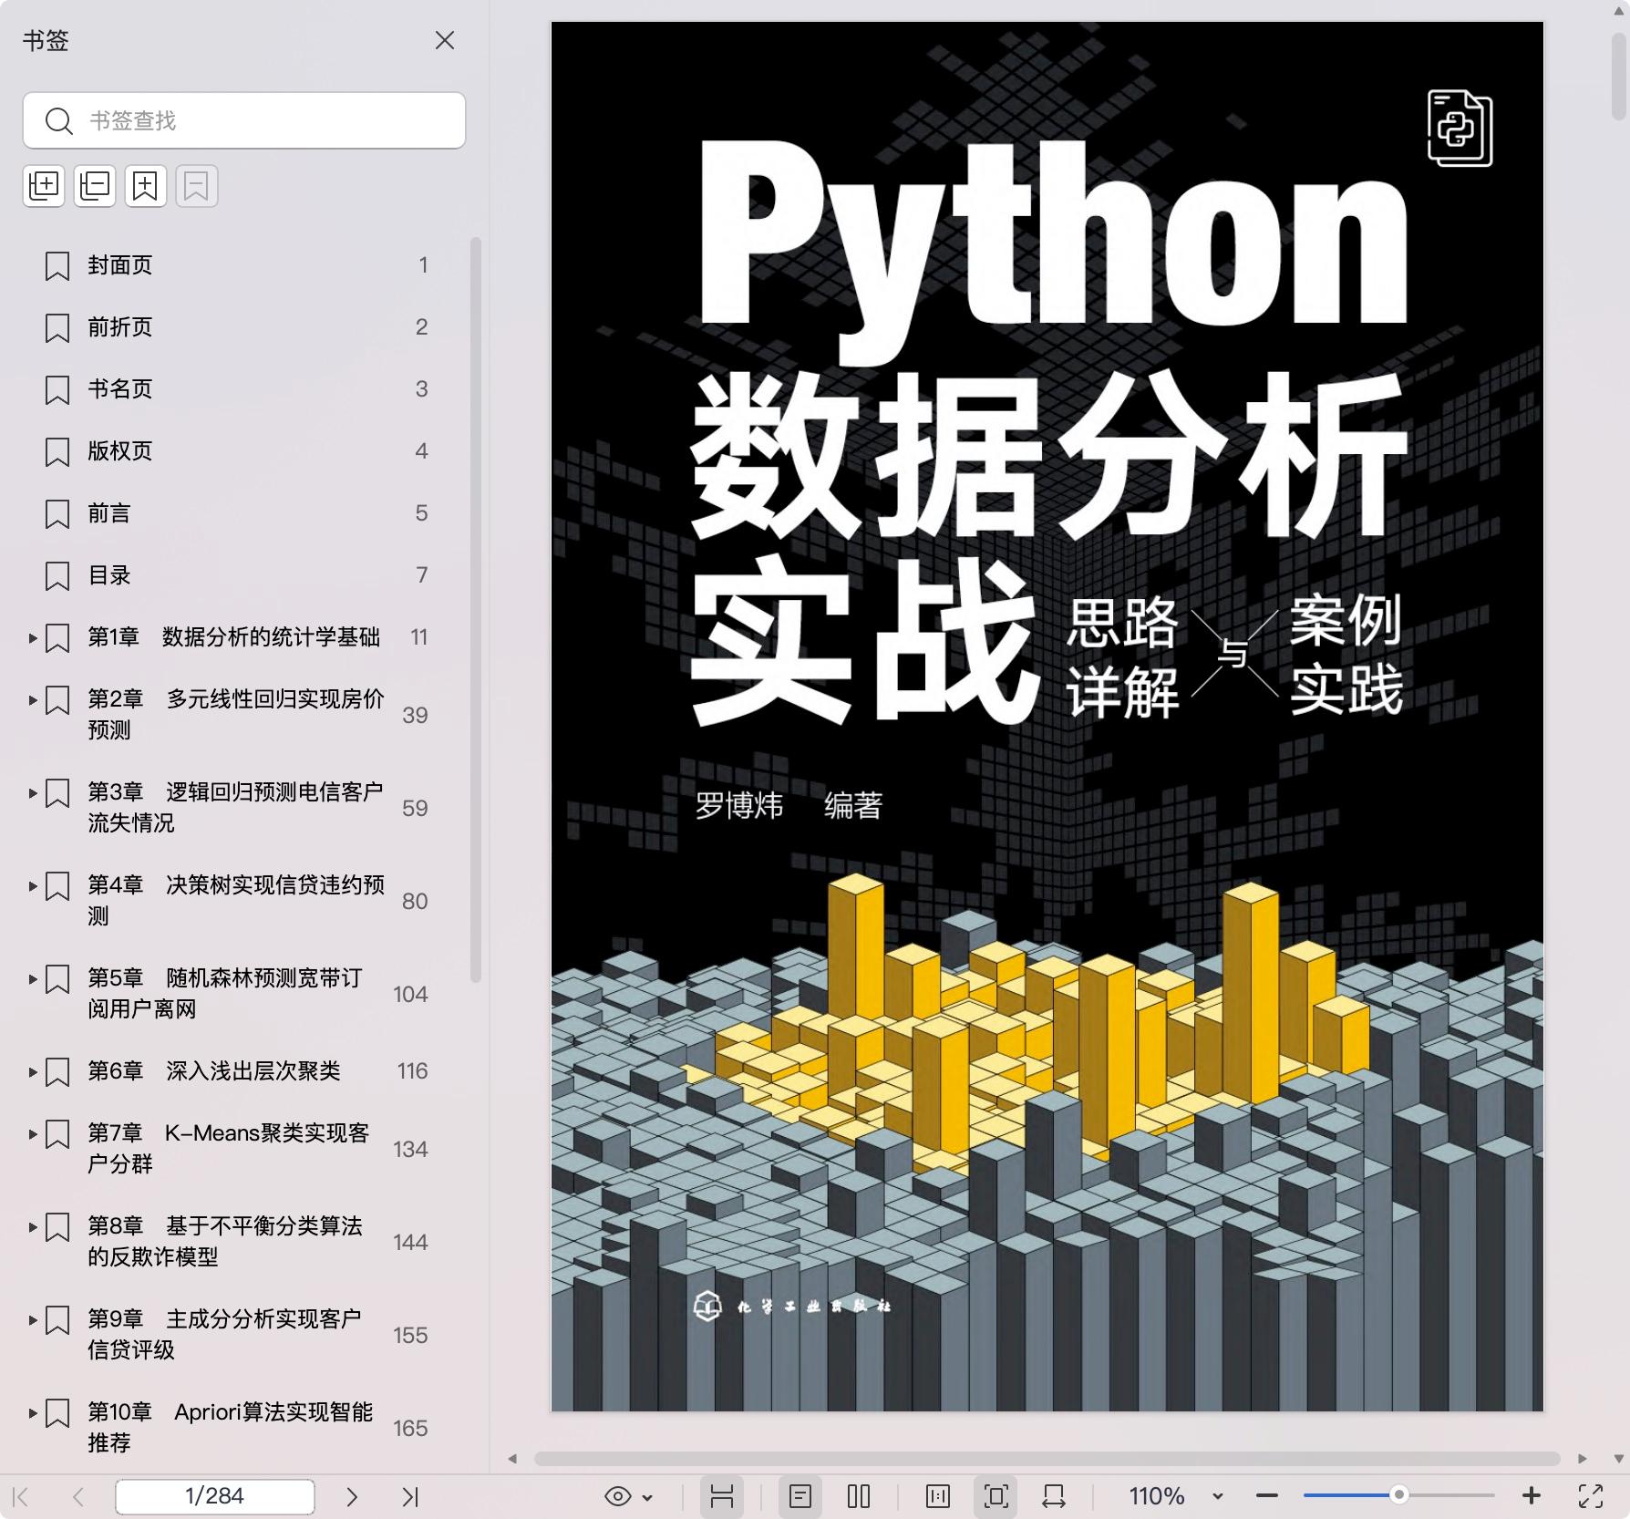Viewport: 1630px width, 1519px height.
Task: Toggle eye protection mode icon
Action: click(x=617, y=1496)
